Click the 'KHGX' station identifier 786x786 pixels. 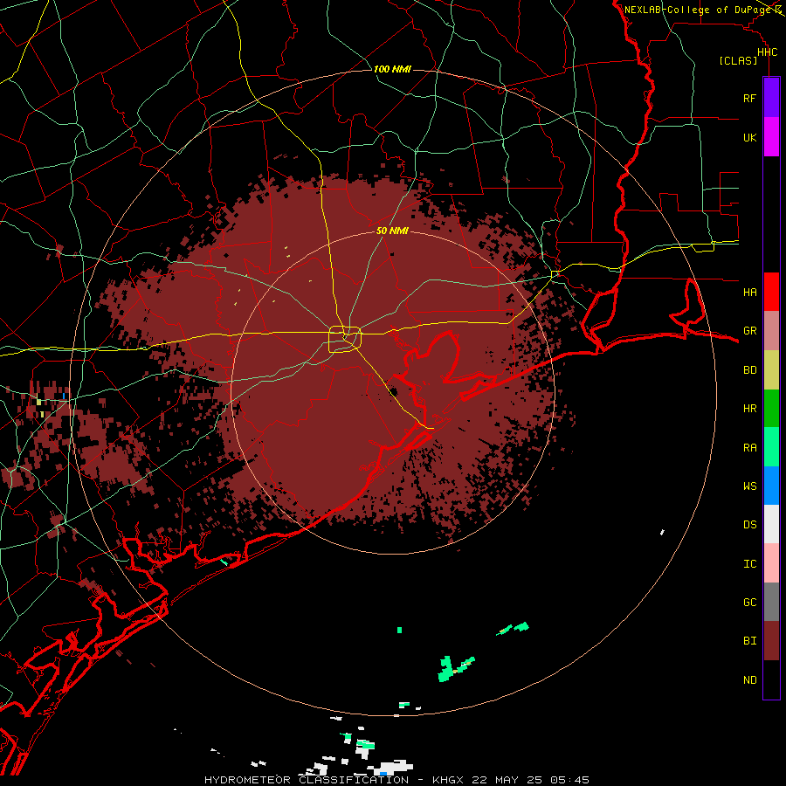pyautogui.click(x=451, y=780)
